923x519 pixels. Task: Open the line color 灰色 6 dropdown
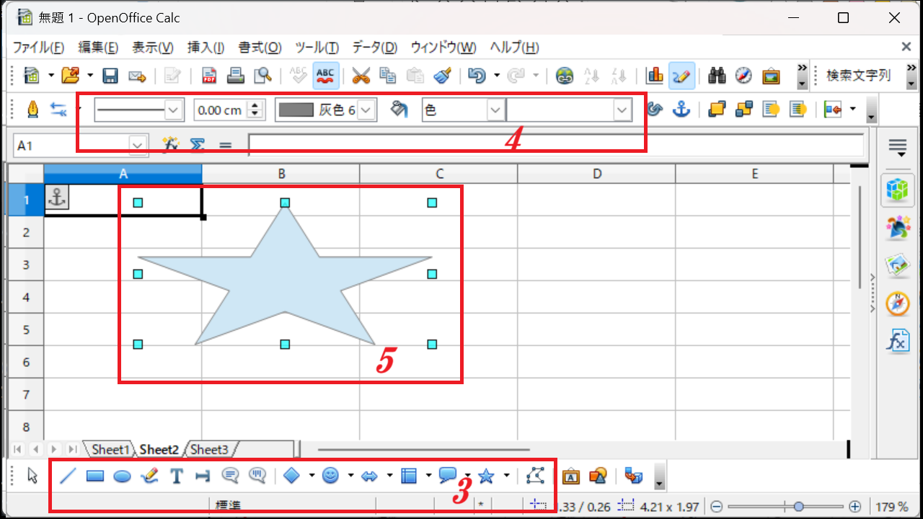click(367, 110)
